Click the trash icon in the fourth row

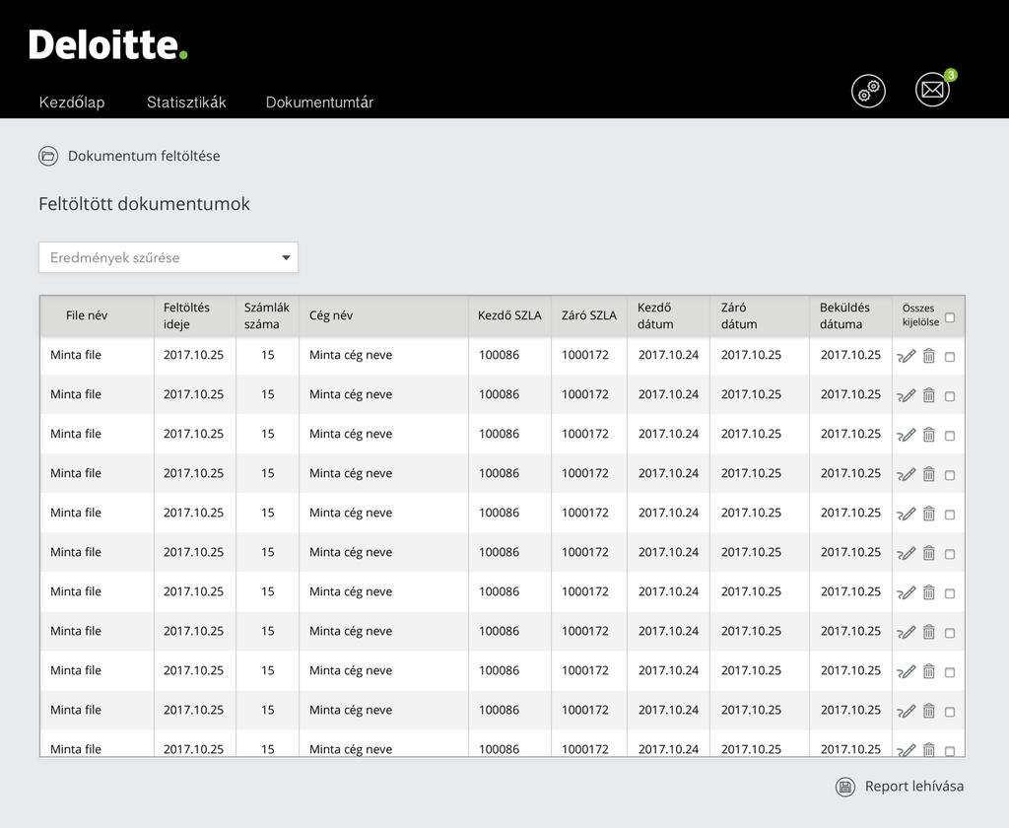coord(928,474)
